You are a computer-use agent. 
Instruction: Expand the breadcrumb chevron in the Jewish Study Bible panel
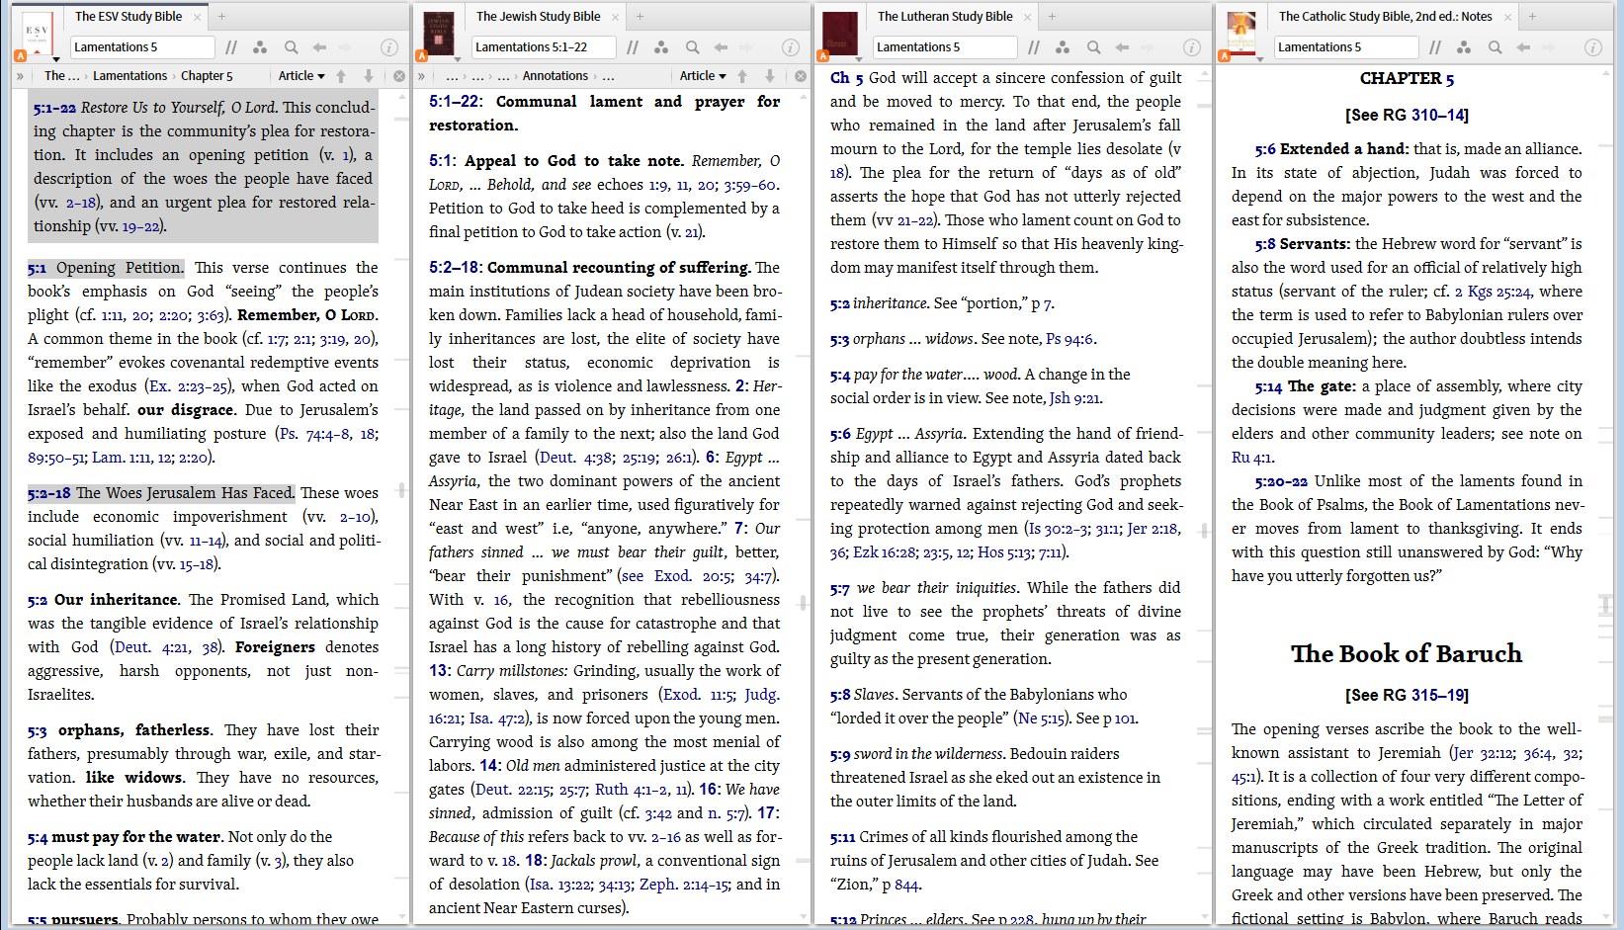click(x=421, y=76)
